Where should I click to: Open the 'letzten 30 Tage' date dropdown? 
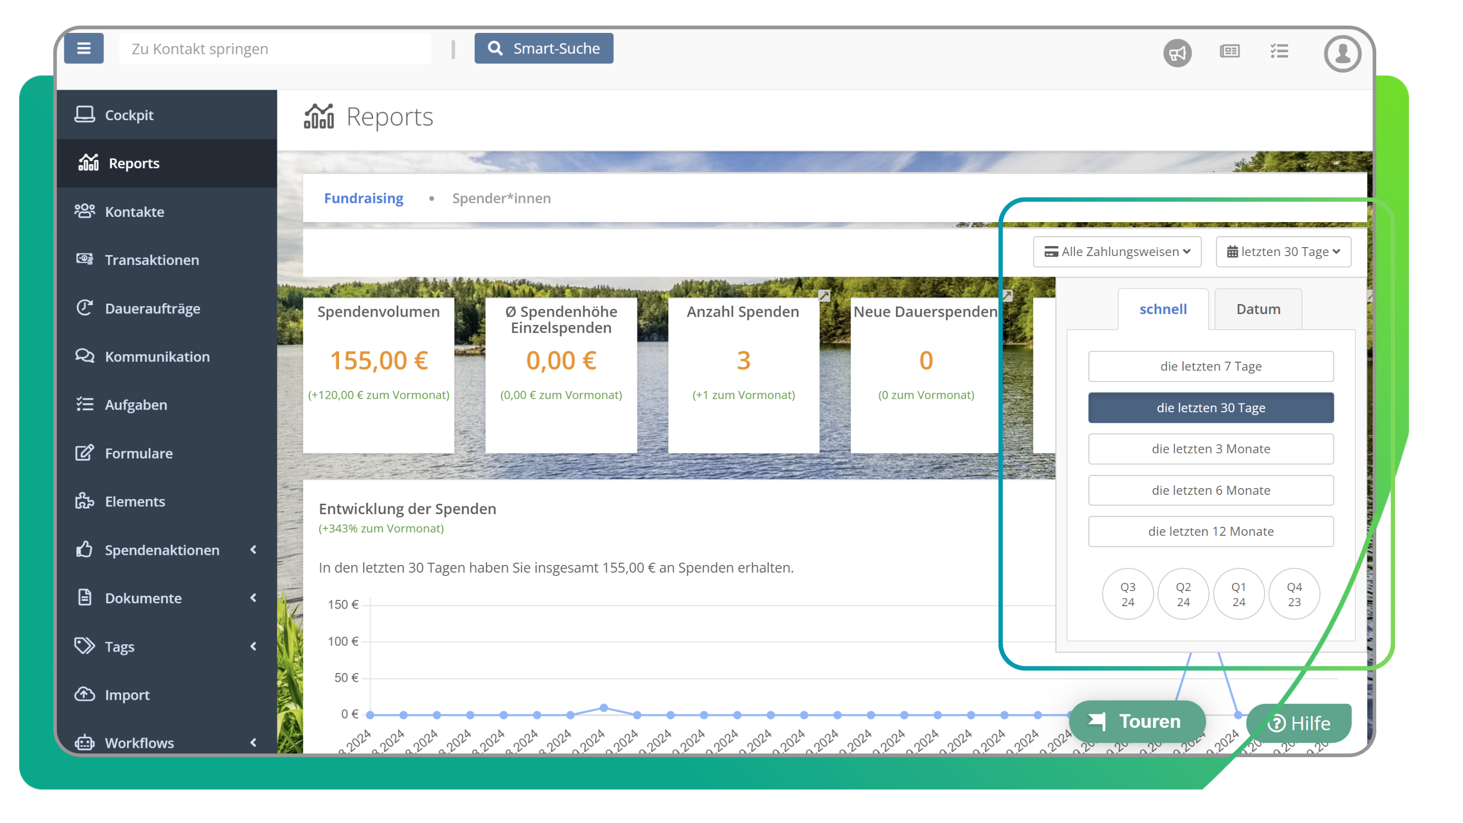pos(1283,252)
